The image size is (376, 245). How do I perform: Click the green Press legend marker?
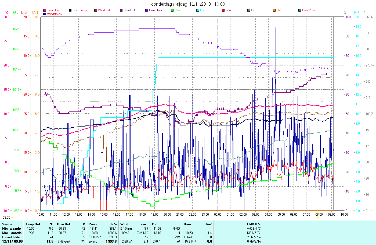(x=172, y=10)
